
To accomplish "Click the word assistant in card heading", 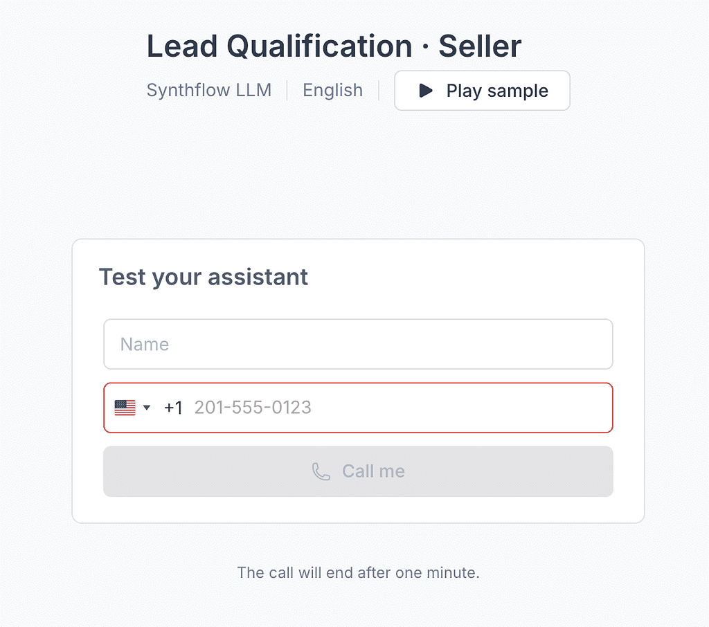I will coord(258,277).
